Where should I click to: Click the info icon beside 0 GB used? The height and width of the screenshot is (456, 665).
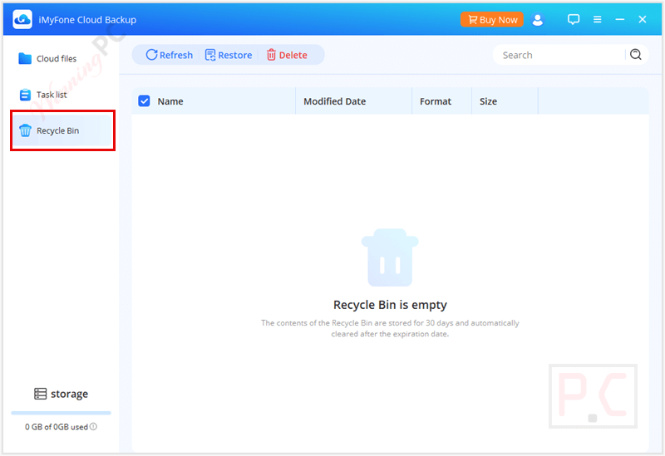93,426
